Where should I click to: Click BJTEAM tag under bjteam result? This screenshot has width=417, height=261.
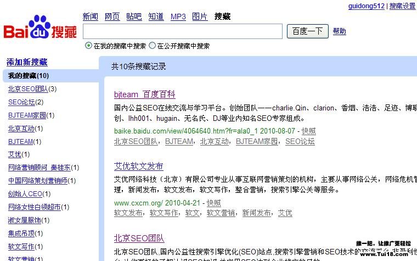click(179, 141)
